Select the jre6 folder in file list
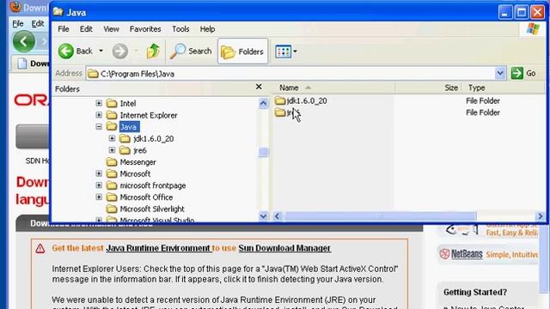Viewport: 550px width, 309px height. pyautogui.click(x=286, y=112)
